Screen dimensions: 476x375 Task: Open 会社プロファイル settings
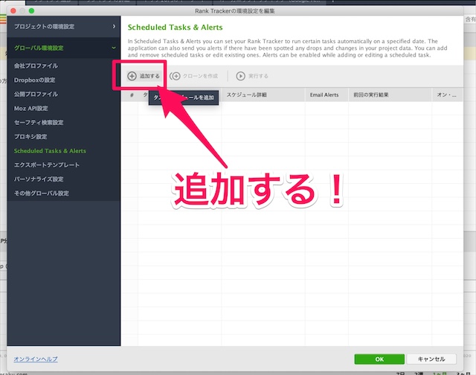pos(36,65)
